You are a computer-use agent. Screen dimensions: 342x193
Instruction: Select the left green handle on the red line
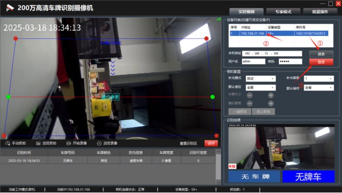[8, 97]
